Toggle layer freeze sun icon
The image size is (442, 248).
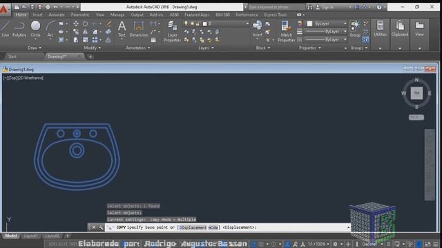click(x=192, y=23)
